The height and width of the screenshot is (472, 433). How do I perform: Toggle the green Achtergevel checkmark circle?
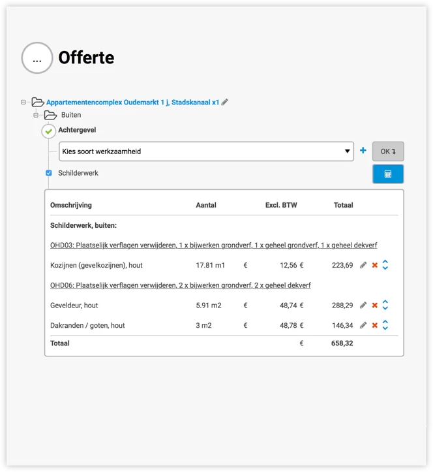click(x=49, y=131)
